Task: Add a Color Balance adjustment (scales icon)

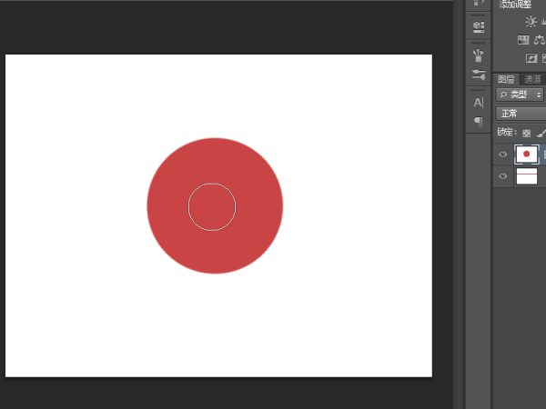Action: 540,40
